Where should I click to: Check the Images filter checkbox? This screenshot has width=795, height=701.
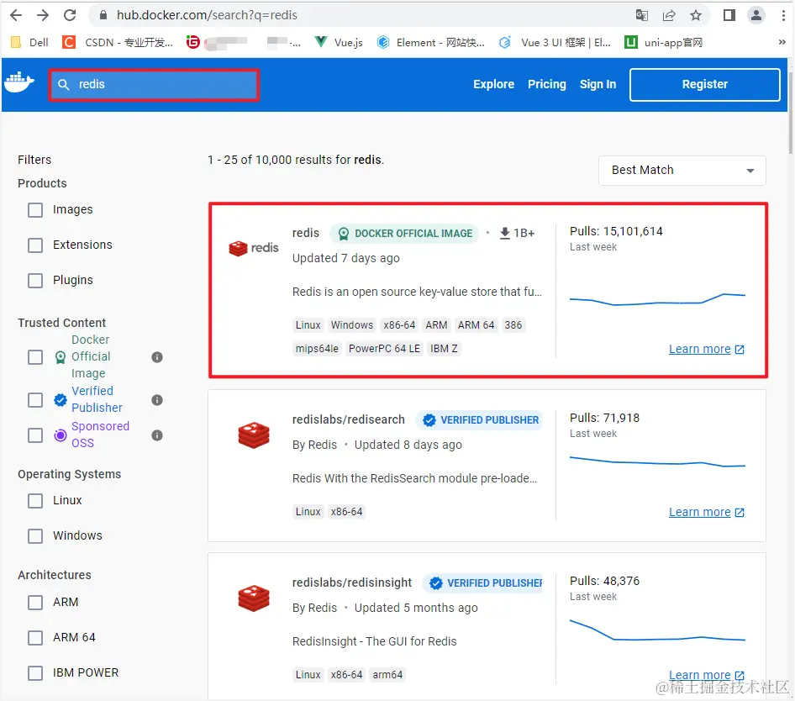click(x=35, y=210)
